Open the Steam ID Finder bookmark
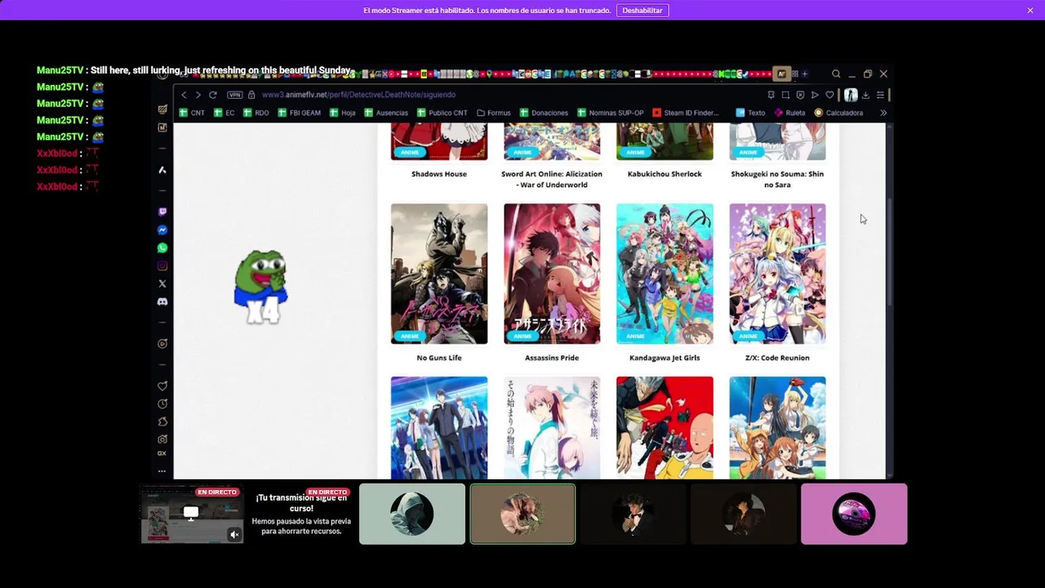The height and width of the screenshot is (588, 1045). click(685, 113)
